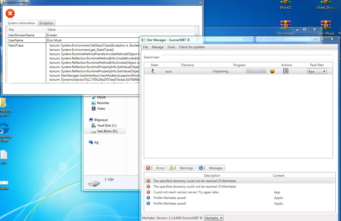341x221 pixels.
Task: Click the Unpacking progress bar for root
Action: (256, 71)
